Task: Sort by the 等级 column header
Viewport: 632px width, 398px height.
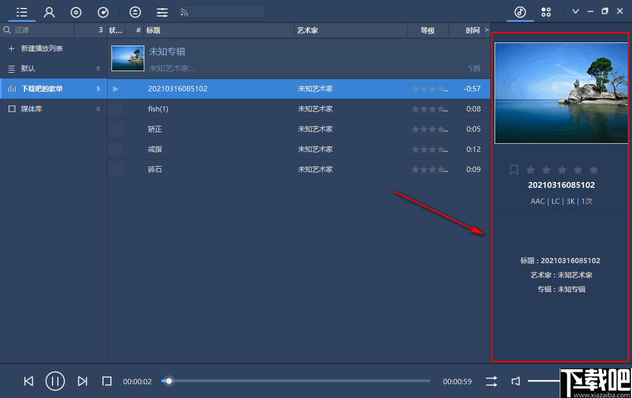Action: (x=428, y=30)
